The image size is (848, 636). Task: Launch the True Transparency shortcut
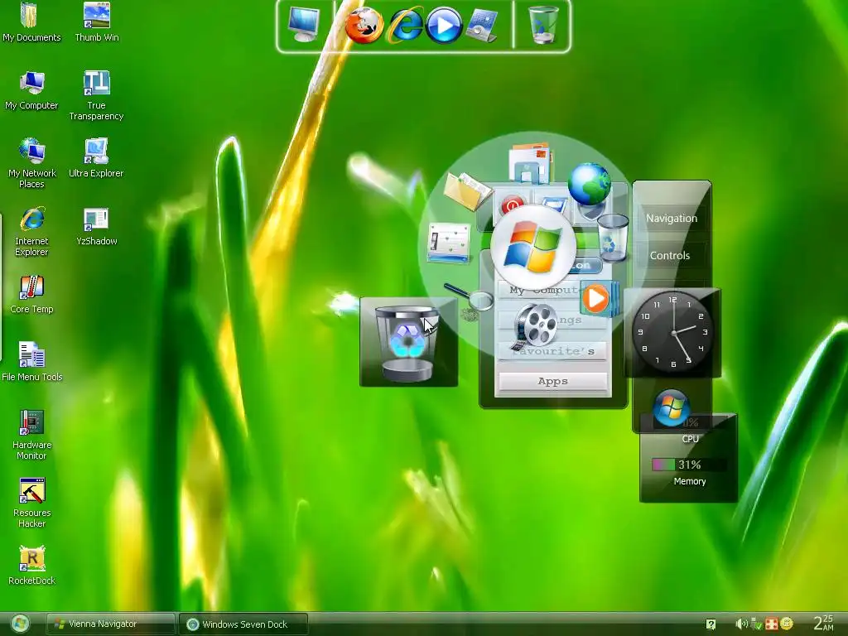[96, 96]
